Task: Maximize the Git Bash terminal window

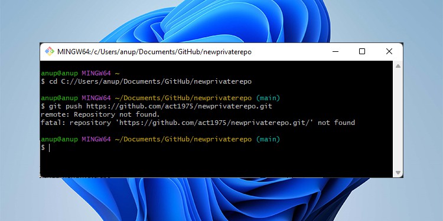Action: coord(362,51)
